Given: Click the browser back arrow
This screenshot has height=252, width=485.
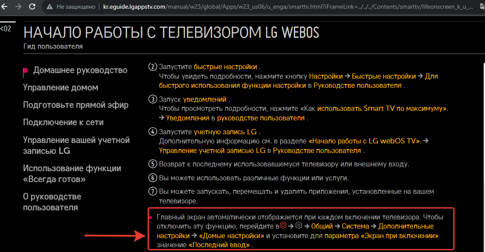Looking at the screenshot, I should (x=5, y=7).
